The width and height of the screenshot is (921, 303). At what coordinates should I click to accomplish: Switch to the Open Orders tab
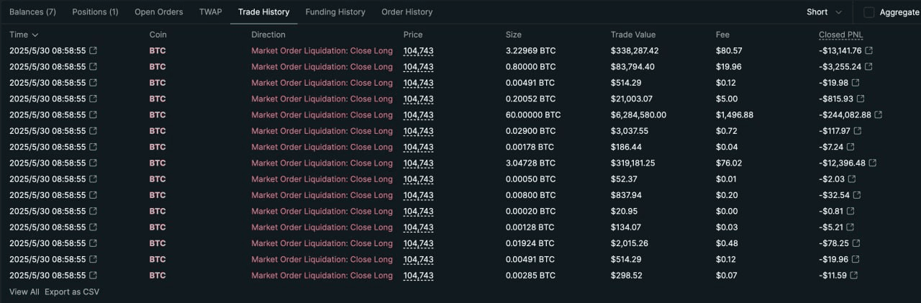[159, 12]
